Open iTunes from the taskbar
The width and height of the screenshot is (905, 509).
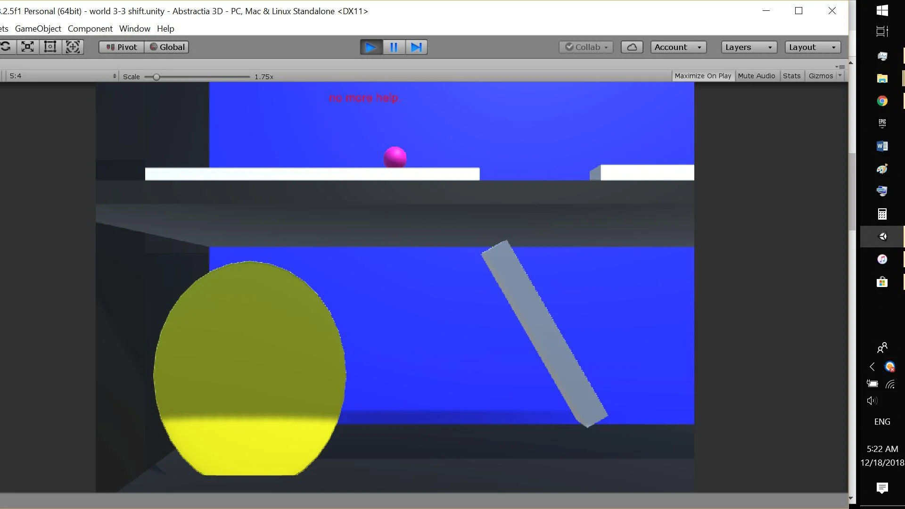click(882, 259)
